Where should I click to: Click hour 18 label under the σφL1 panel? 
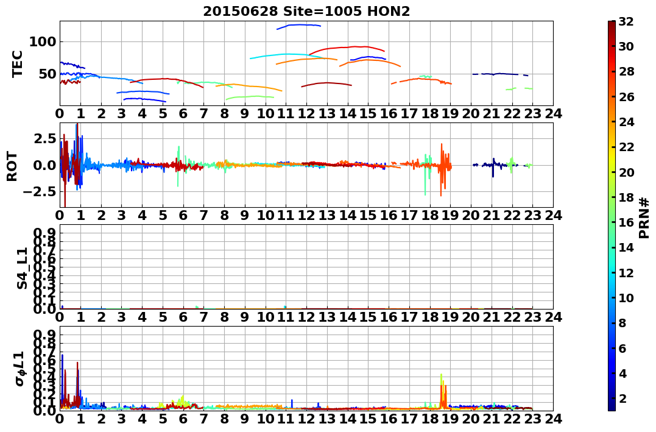click(429, 419)
